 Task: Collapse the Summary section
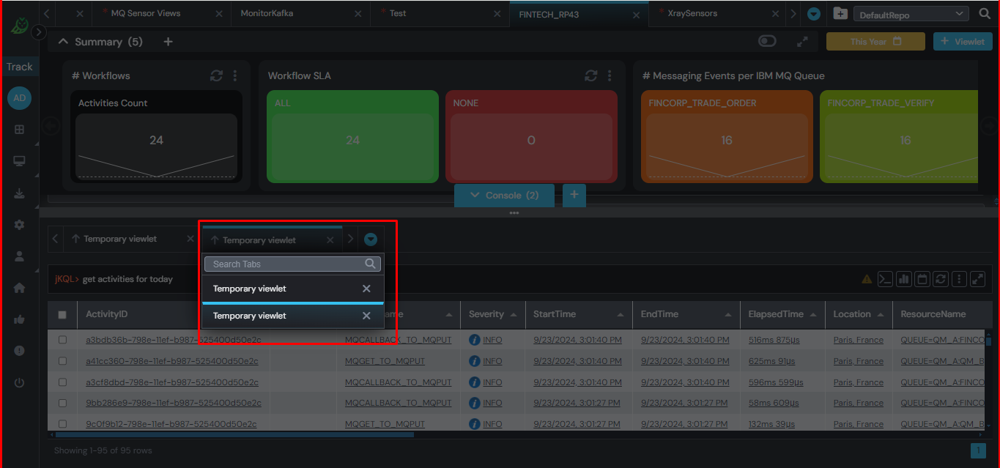tap(63, 42)
